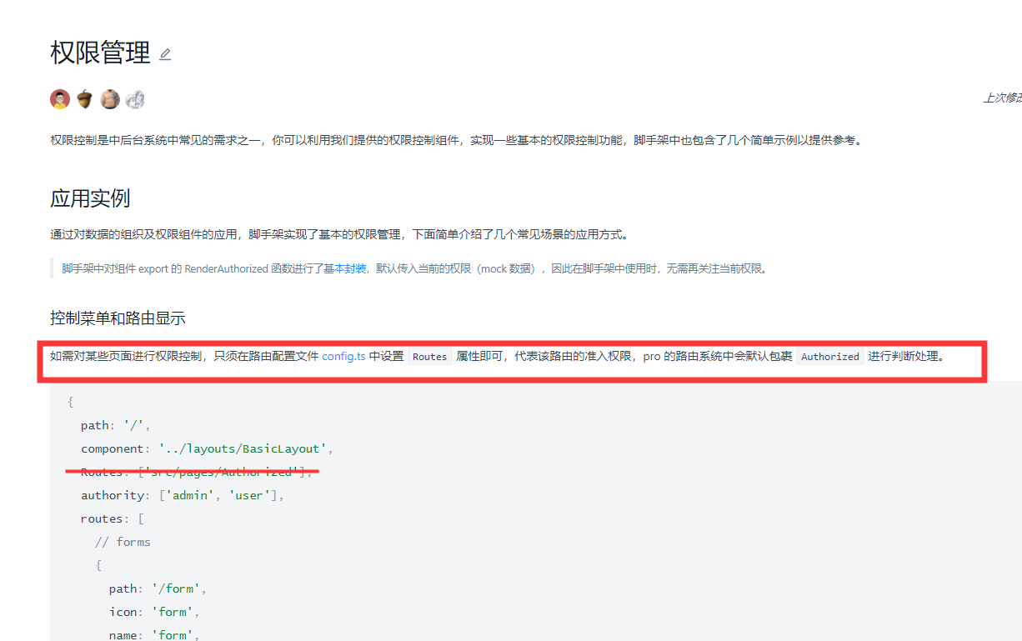
Task: Click the intro paragraph starting 权限控制是中后台系统
Action: pos(457,140)
